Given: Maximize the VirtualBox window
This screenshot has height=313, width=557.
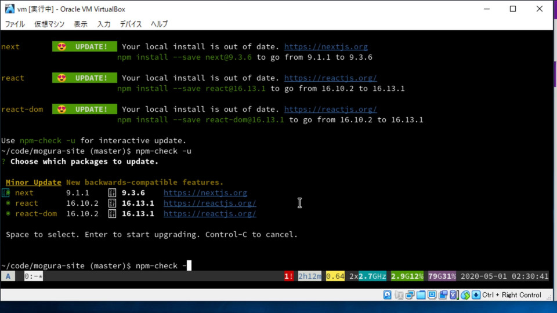Looking at the screenshot, I should click(513, 9).
